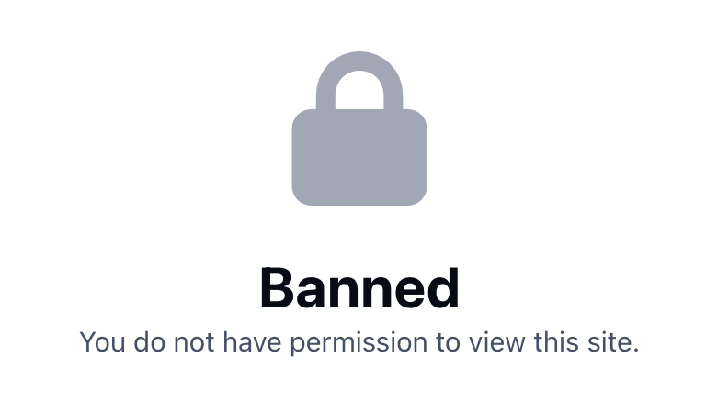This screenshot has width=706, height=413.
Task: Select the word "view" in the subtitle
Action: [x=496, y=342]
